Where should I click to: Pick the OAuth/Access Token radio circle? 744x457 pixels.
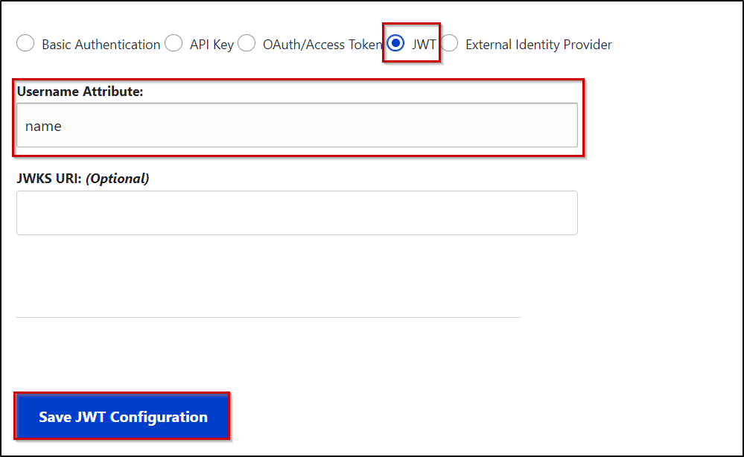point(247,44)
